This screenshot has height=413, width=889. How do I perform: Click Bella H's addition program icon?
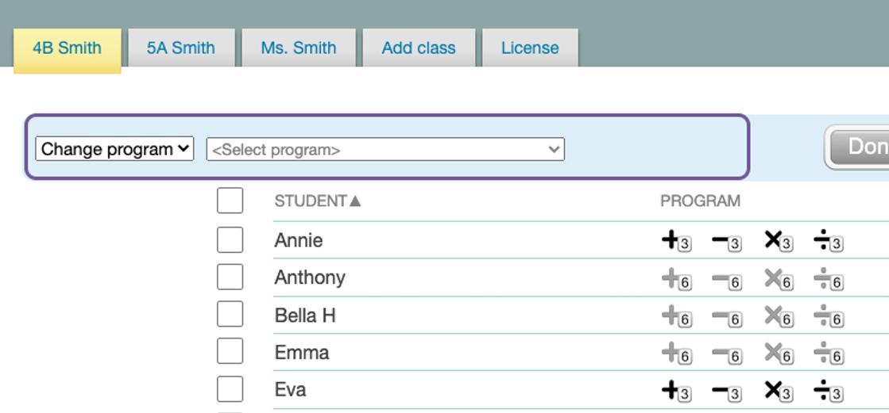(675, 316)
